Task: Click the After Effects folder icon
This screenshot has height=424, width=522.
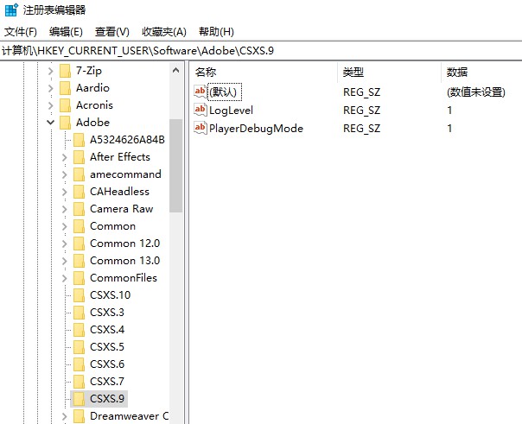Action: point(79,157)
